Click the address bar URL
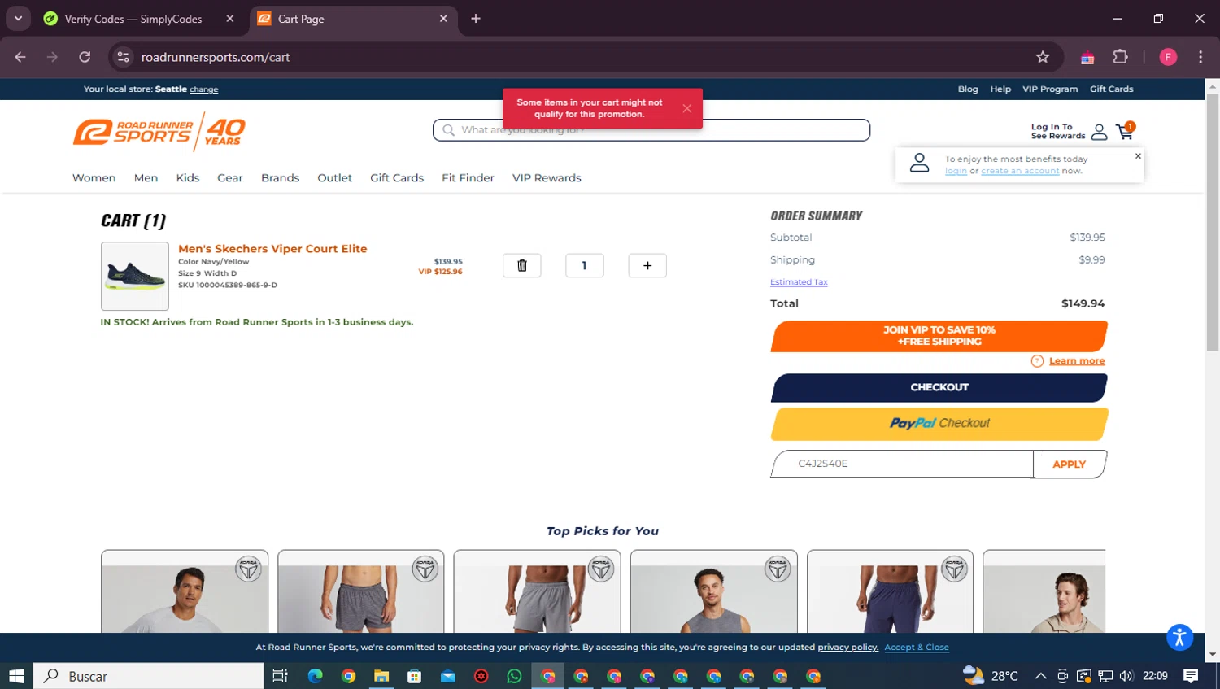1220x689 pixels. tap(216, 57)
